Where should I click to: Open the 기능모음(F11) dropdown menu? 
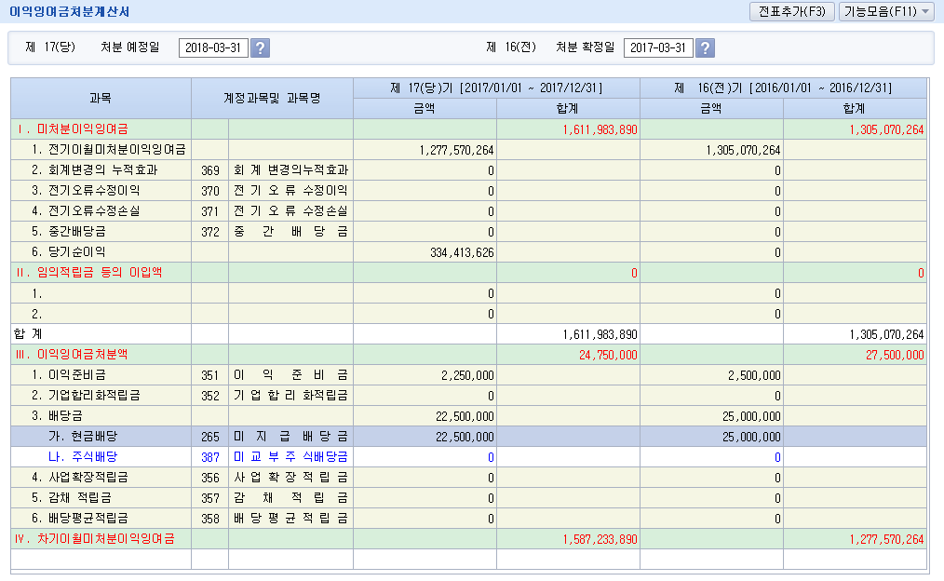coord(885,11)
